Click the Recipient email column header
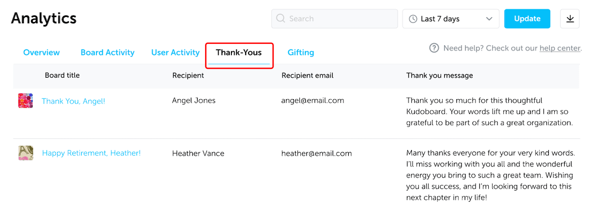The width and height of the screenshot is (589, 213). coord(308,75)
